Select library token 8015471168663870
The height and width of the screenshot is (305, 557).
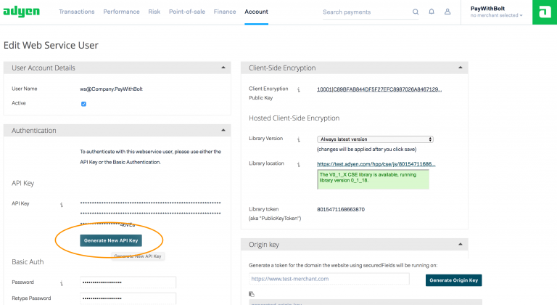click(x=341, y=209)
